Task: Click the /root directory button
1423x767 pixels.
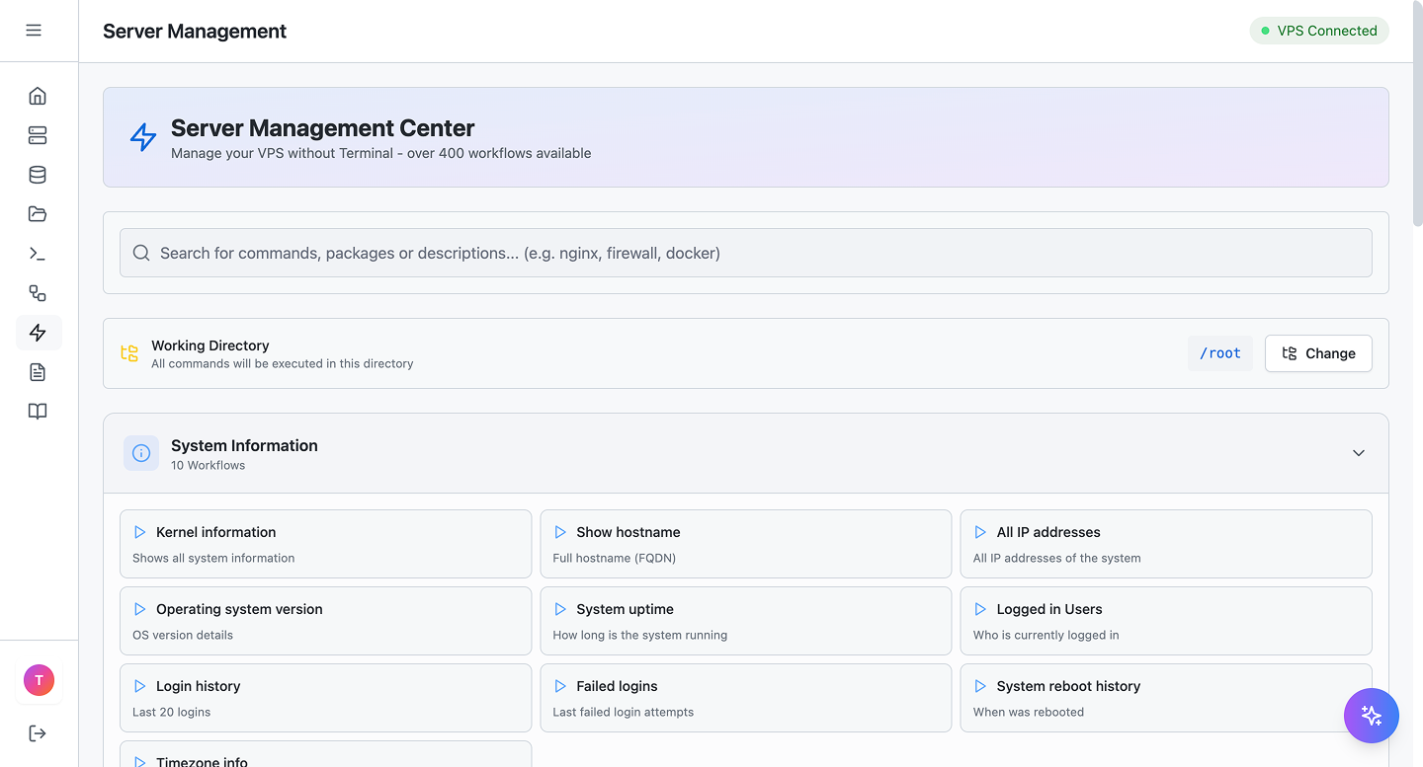Action: (1220, 352)
